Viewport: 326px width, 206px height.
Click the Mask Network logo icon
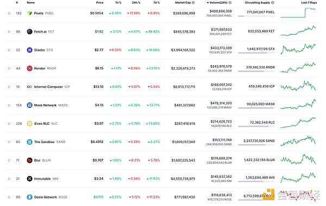point(29,105)
